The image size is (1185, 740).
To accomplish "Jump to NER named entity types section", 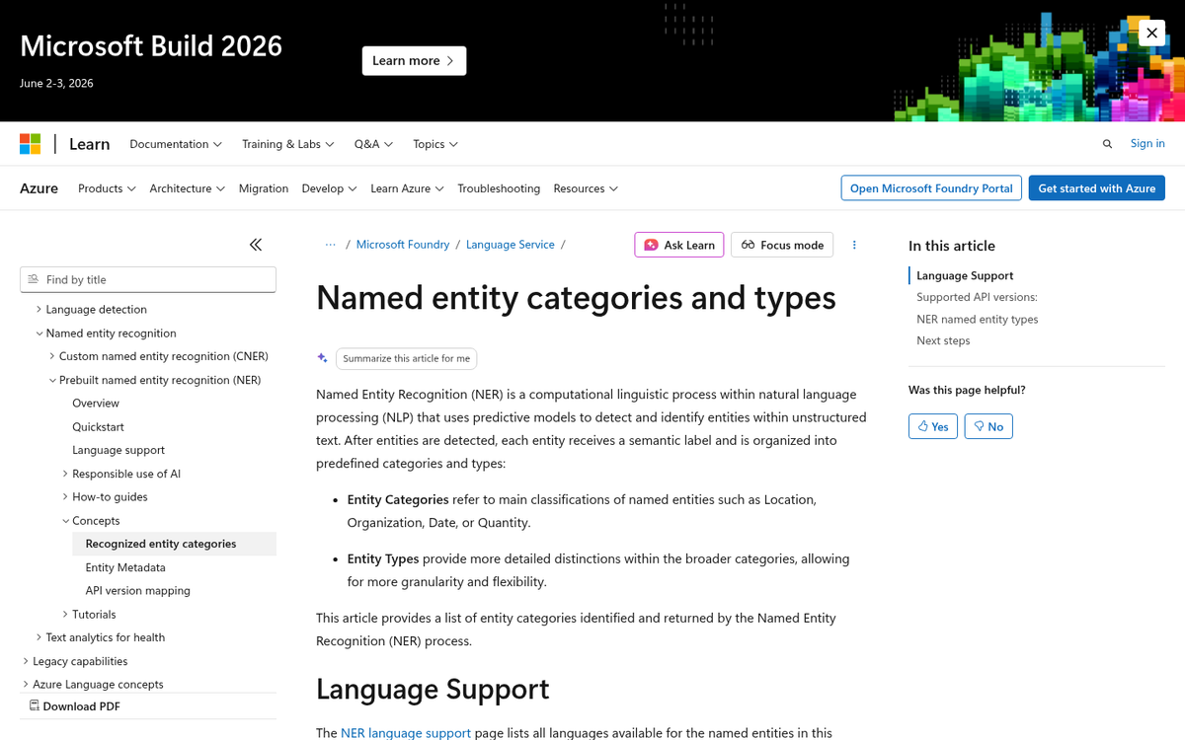I will 978,319.
